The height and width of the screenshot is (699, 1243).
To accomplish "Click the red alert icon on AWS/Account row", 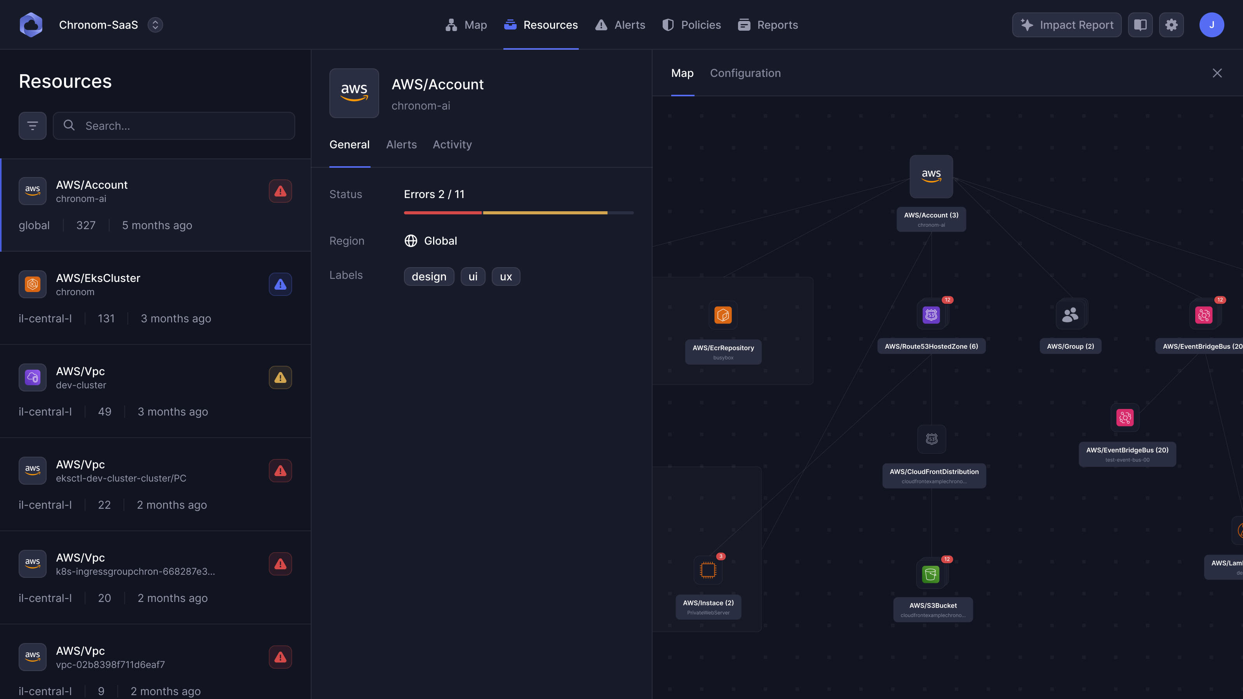I will 280,191.
